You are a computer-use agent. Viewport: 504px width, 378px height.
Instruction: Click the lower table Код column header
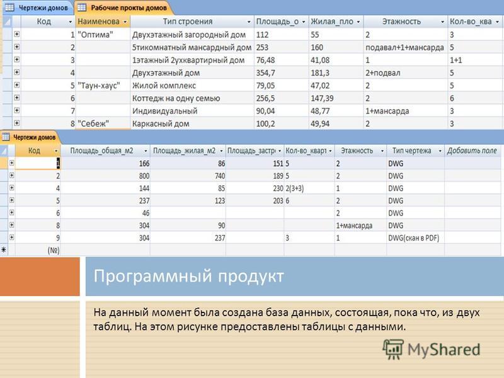[x=38, y=151]
